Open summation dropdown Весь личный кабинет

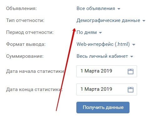point(105,56)
